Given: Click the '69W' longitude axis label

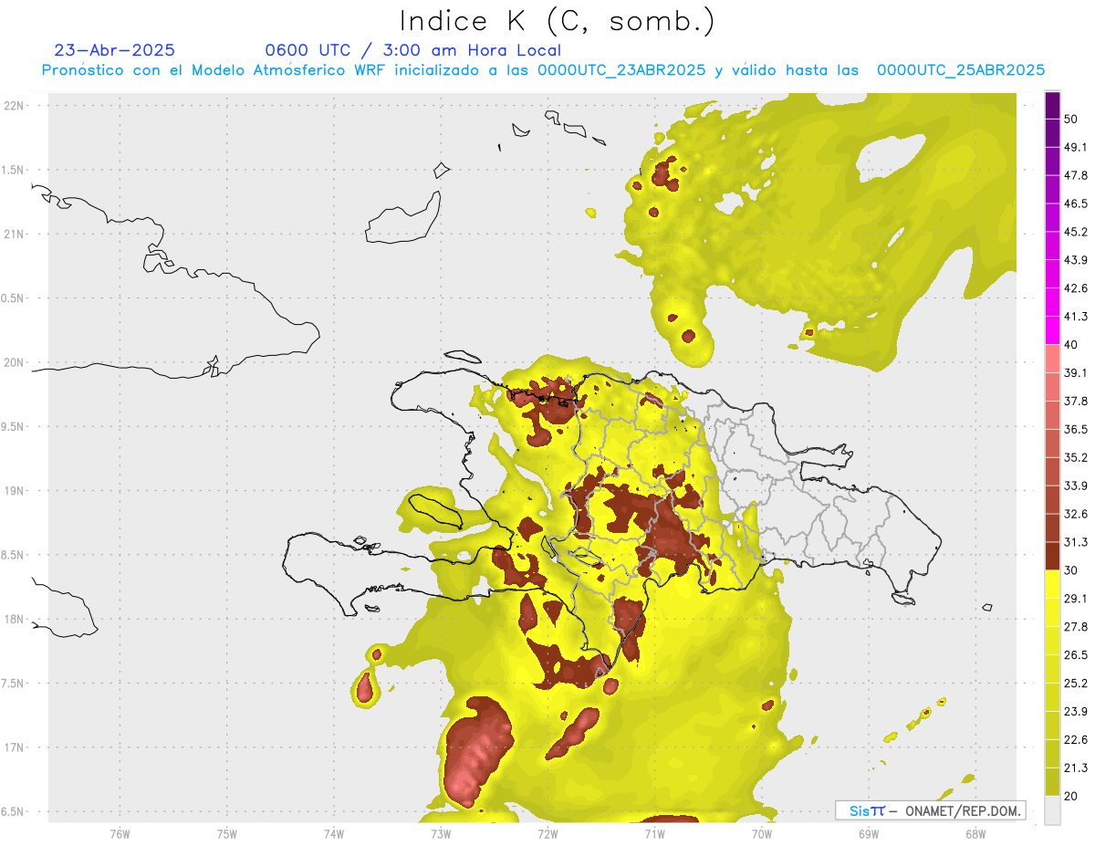Looking at the screenshot, I should click(869, 834).
